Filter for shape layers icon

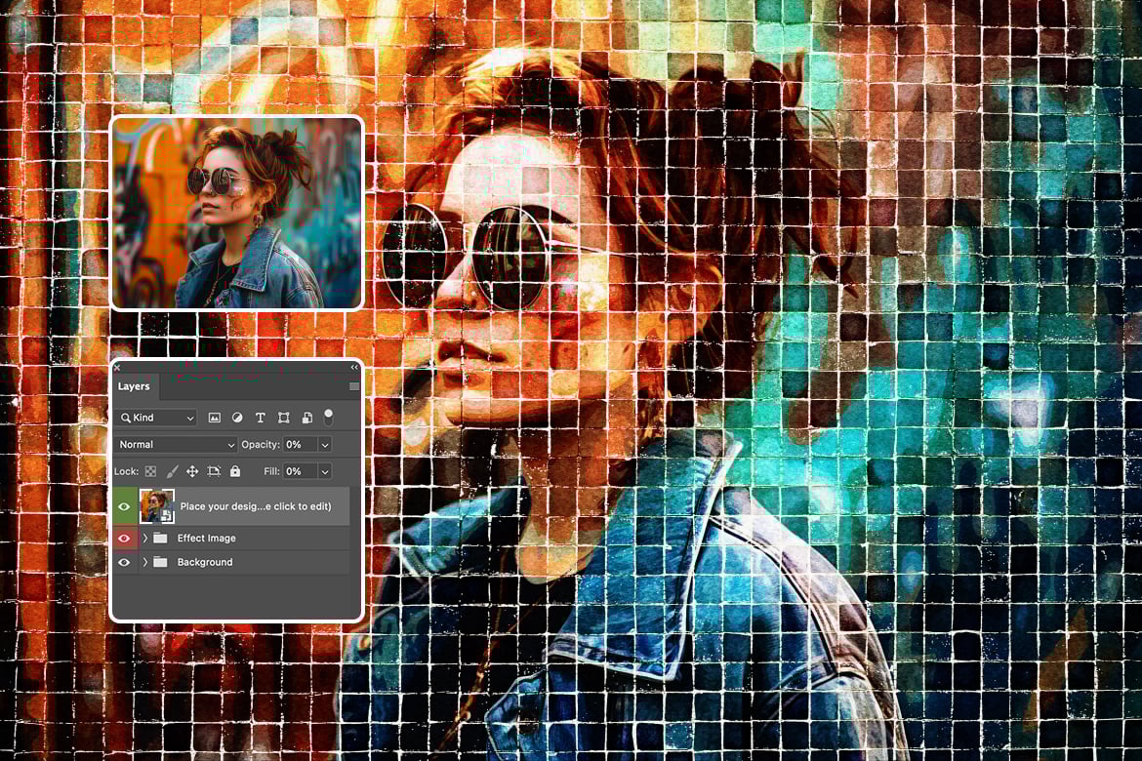283,418
